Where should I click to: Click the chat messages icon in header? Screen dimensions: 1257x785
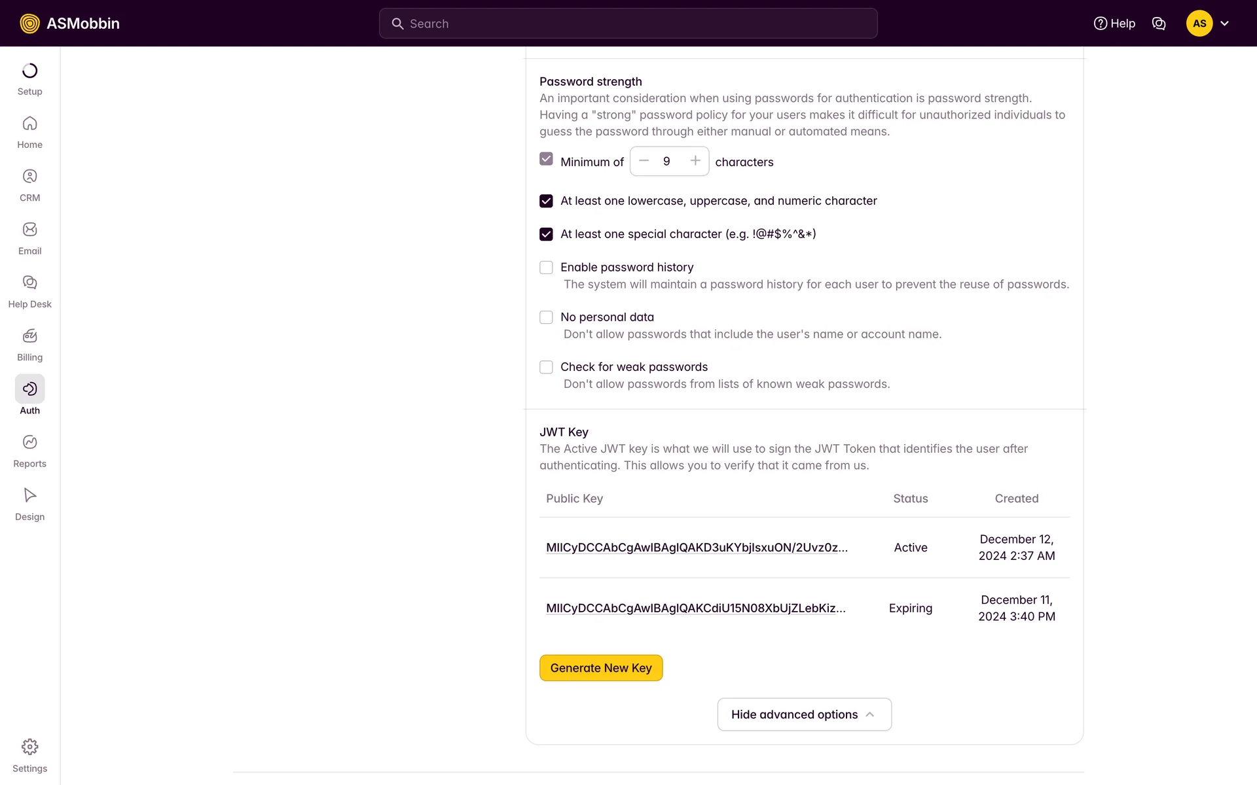click(x=1159, y=24)
